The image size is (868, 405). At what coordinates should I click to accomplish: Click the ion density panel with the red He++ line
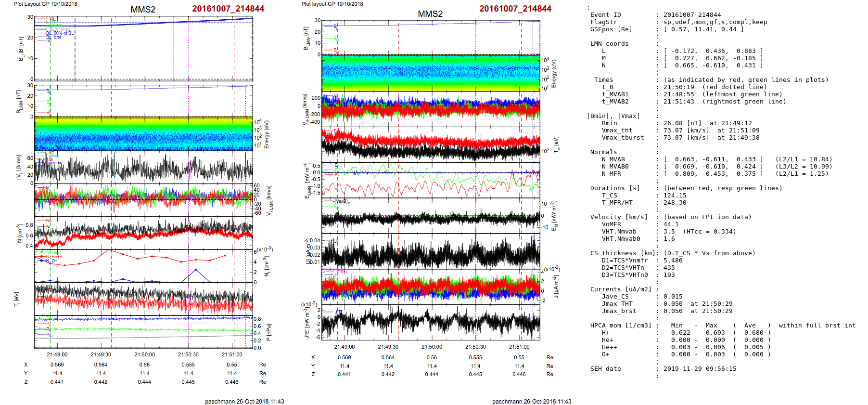point(143,266)
